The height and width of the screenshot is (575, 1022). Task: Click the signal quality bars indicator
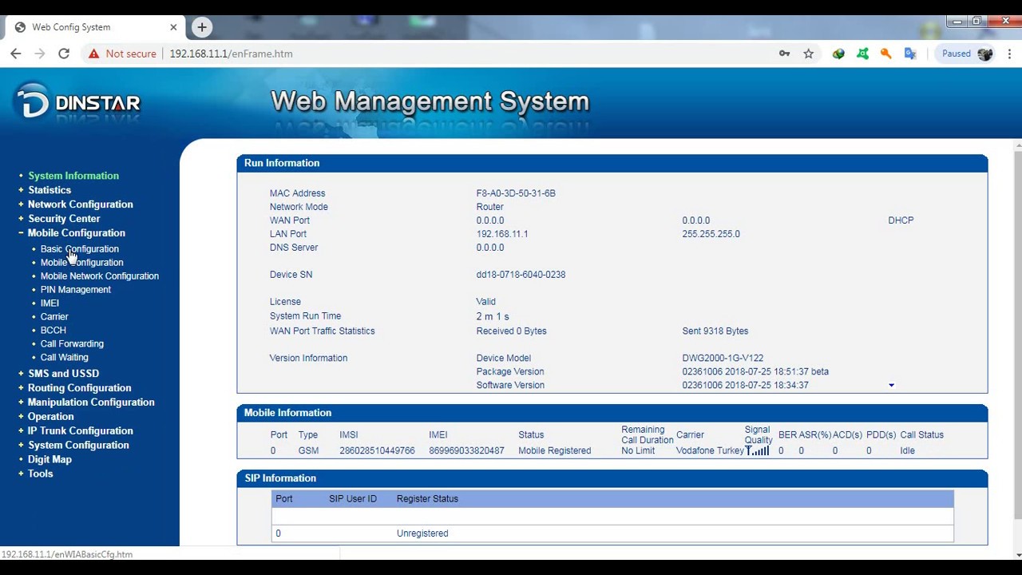tap(757, 450)
